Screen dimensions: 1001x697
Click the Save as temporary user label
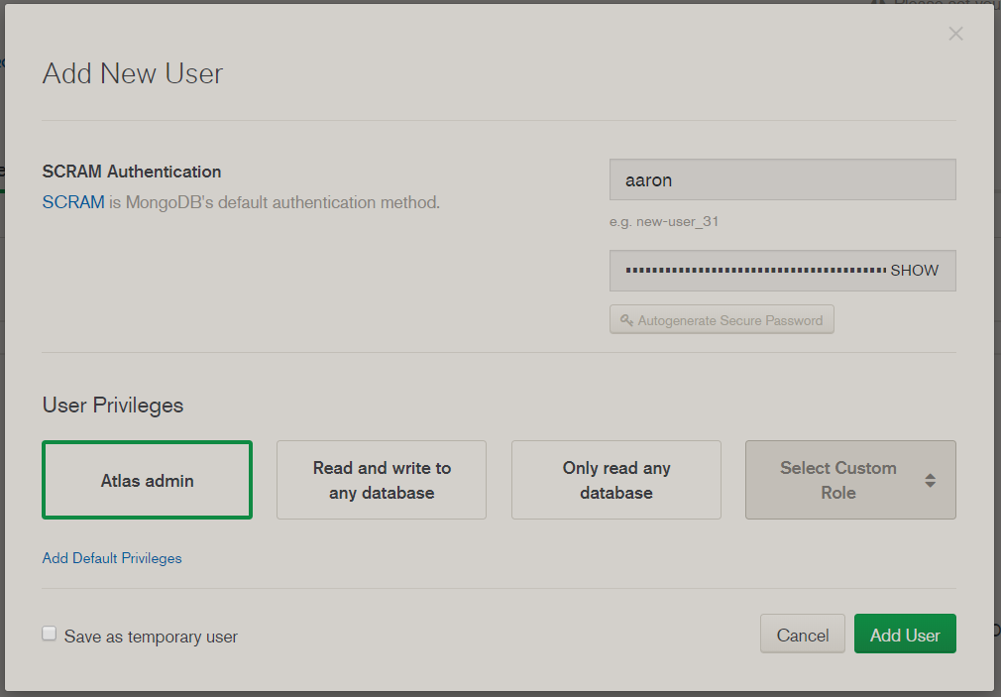[151, 637]
